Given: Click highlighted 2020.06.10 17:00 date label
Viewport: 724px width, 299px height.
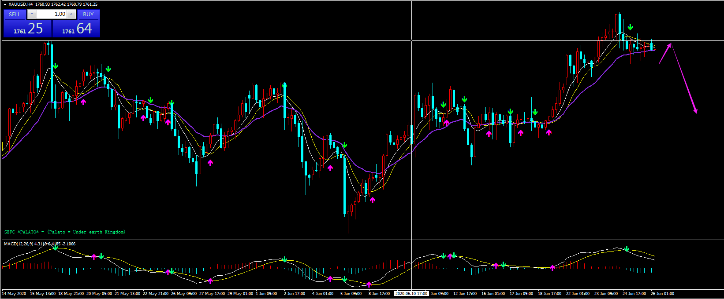Looking at the screenshot, I should tap(411, 294).
